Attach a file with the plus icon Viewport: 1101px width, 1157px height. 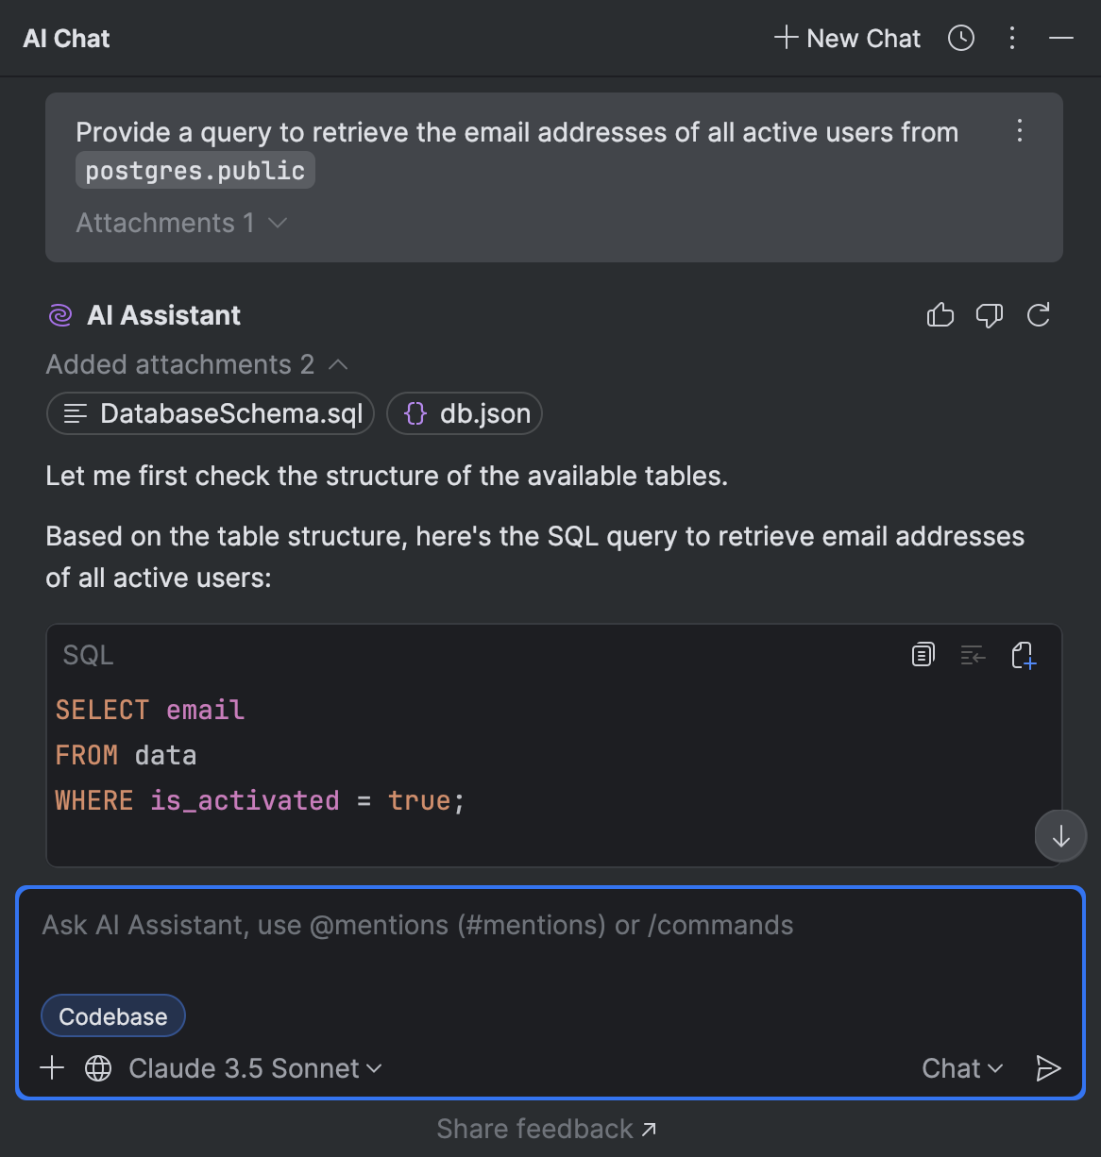pos(52,1067)
